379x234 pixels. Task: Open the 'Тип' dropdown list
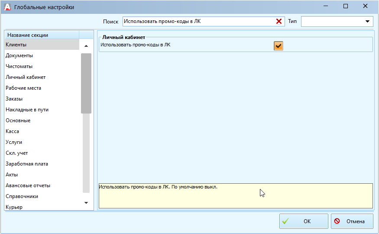click(368, 21)
